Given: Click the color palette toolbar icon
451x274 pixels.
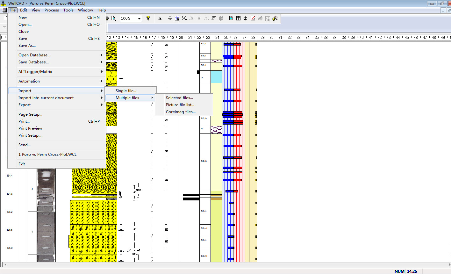Looking at the screenshot, I should click(x=221, y=18).
